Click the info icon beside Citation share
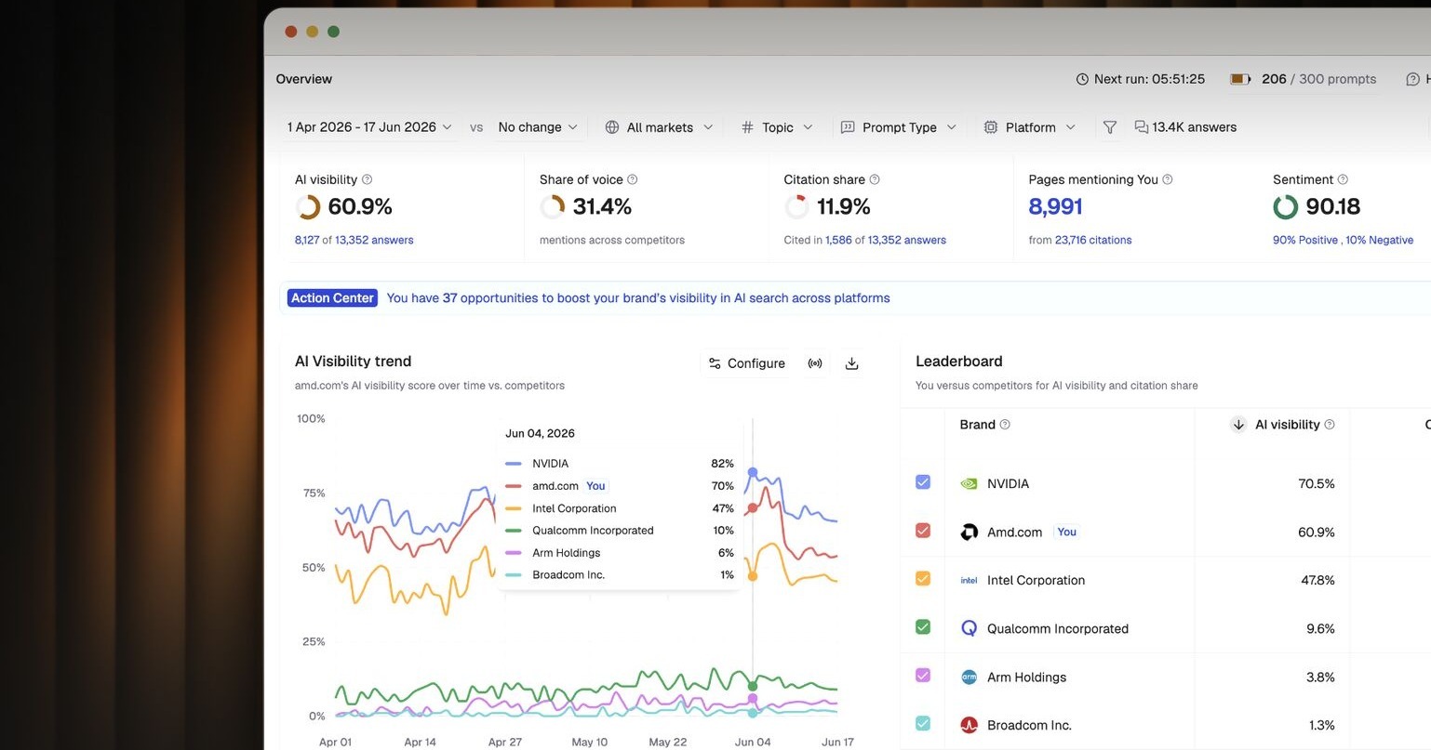This screenshot has width=1431, height=750. [875, 179]
